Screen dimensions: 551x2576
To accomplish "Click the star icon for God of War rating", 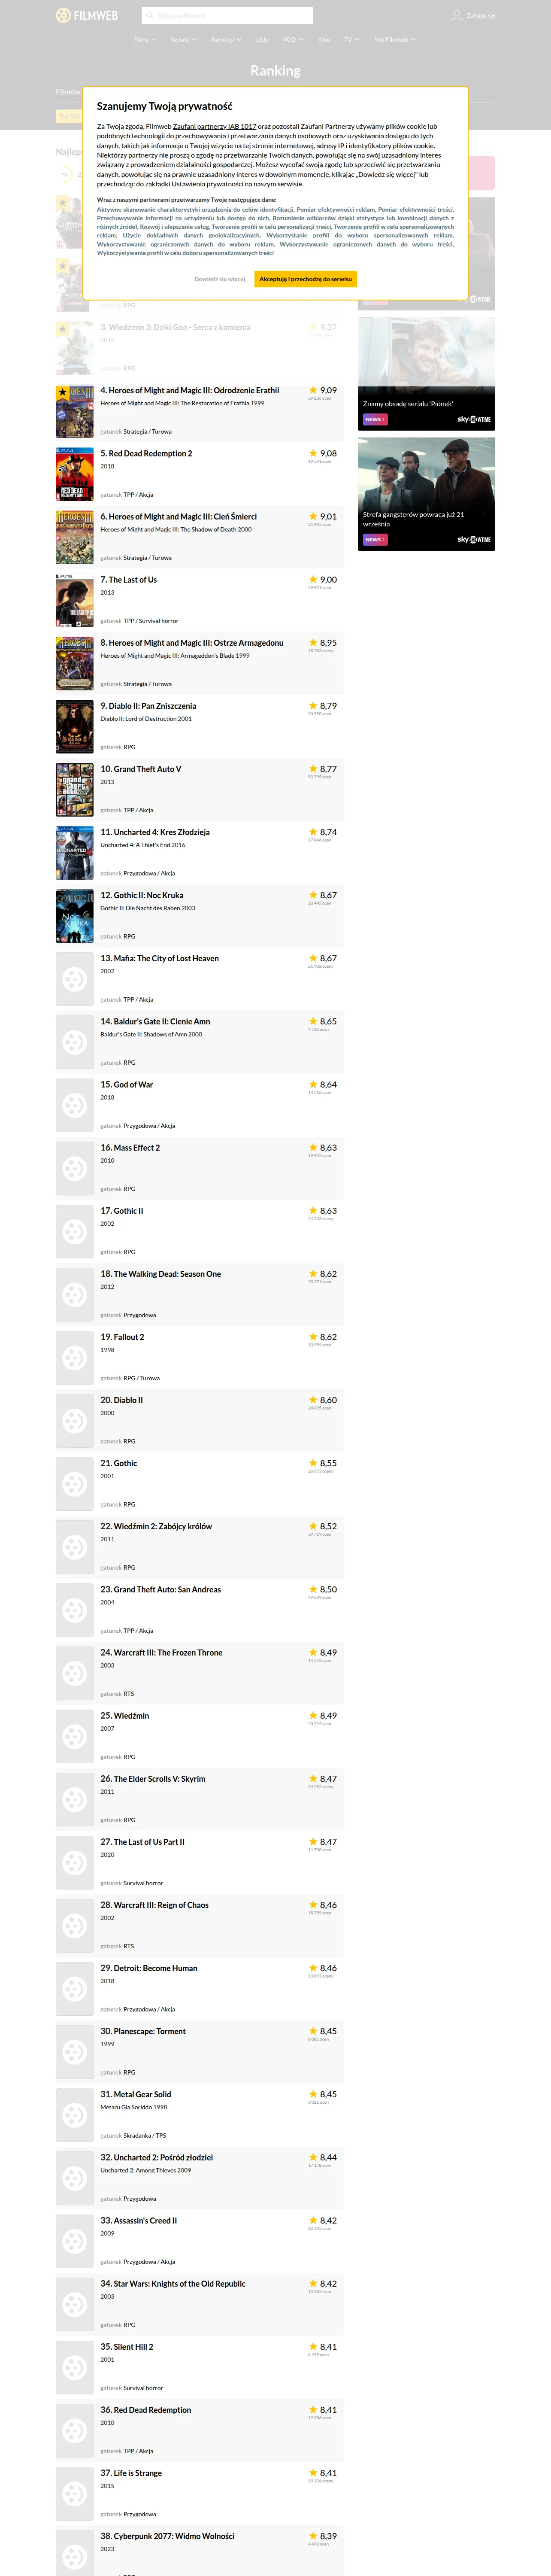I will [313, 1084].
